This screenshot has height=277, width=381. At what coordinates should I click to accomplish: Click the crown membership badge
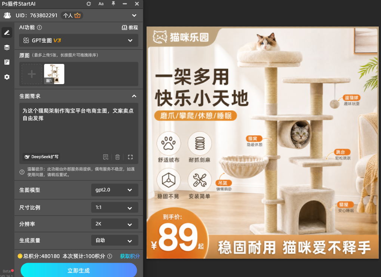(77, 15)
